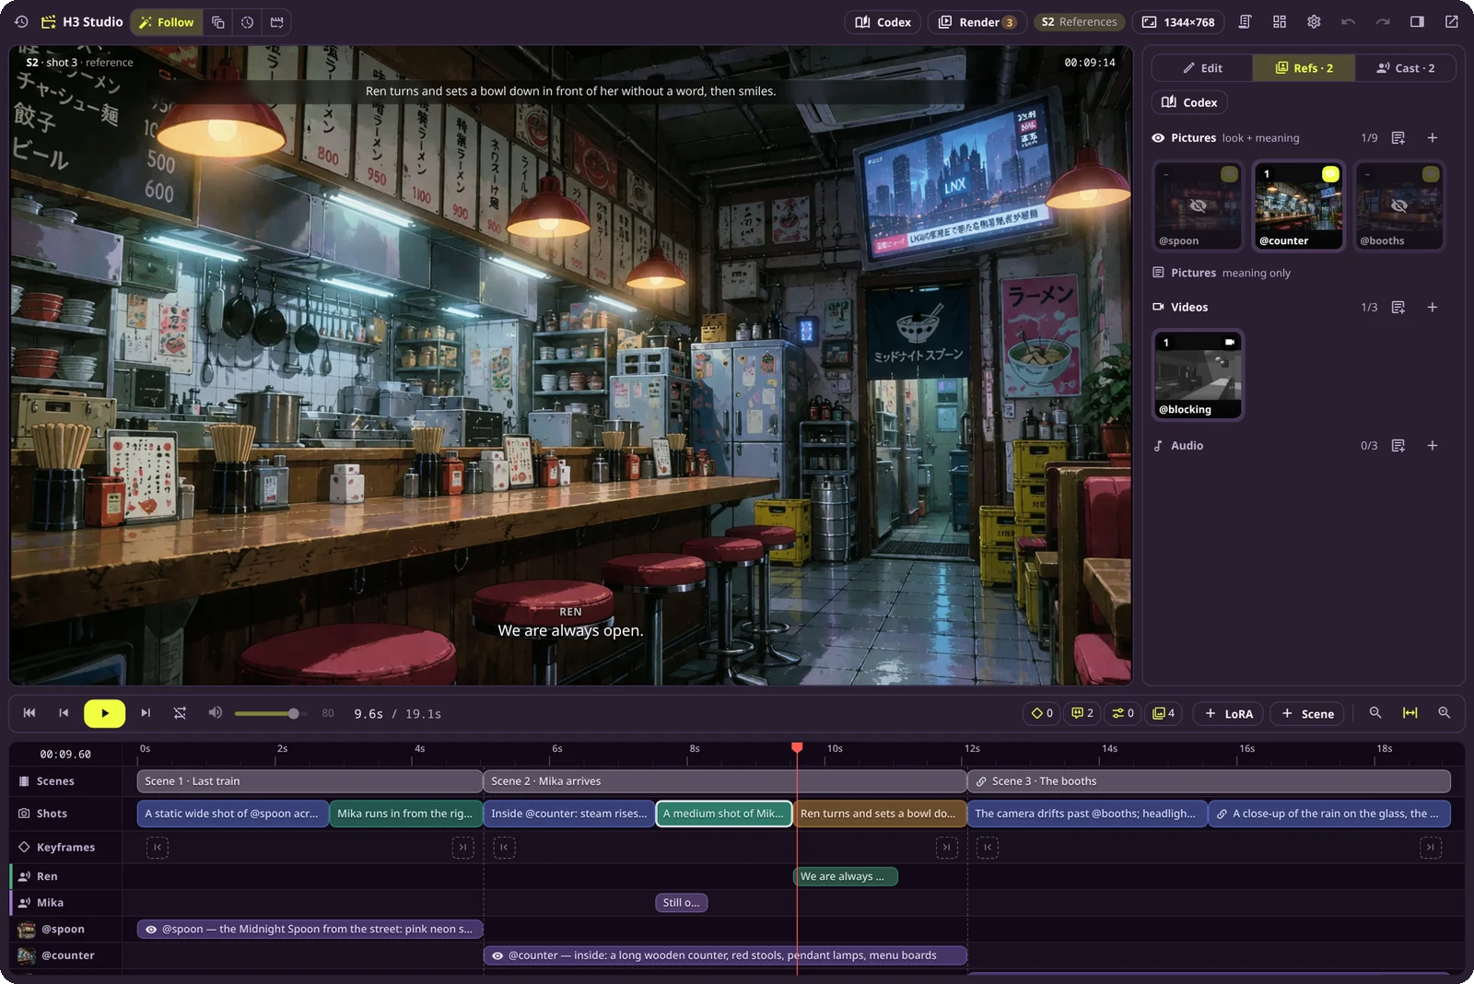Switch to the Edit tab
1474x984 pixels.
(x=1202, y=68)
